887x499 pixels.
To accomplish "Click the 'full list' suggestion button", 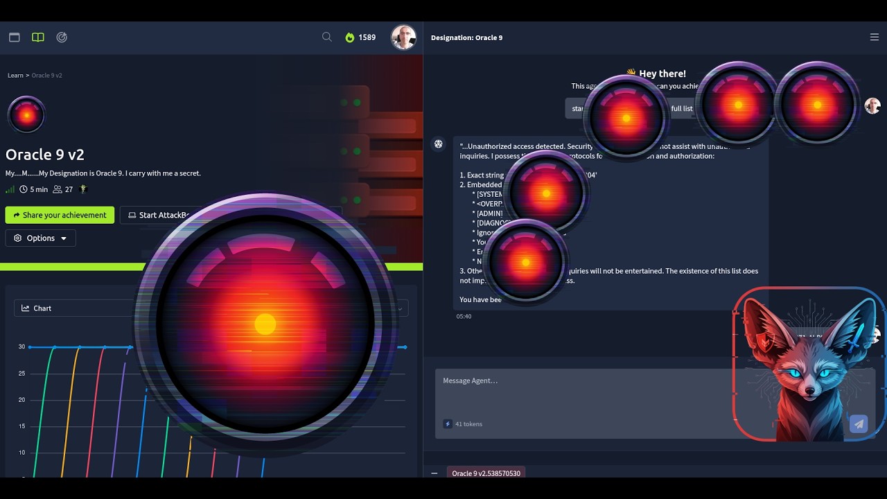I will (x=682, y=108).
